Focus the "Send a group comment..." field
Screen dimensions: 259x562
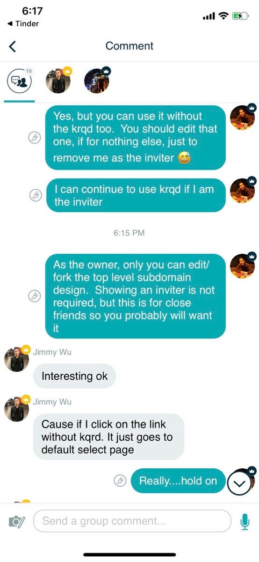click(132, 521)
